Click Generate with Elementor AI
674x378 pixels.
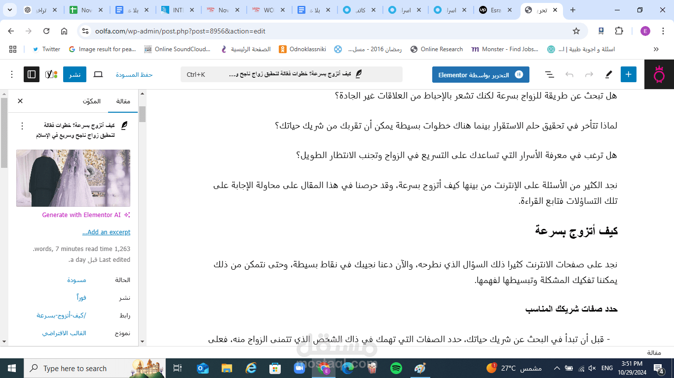coord(86,215)
